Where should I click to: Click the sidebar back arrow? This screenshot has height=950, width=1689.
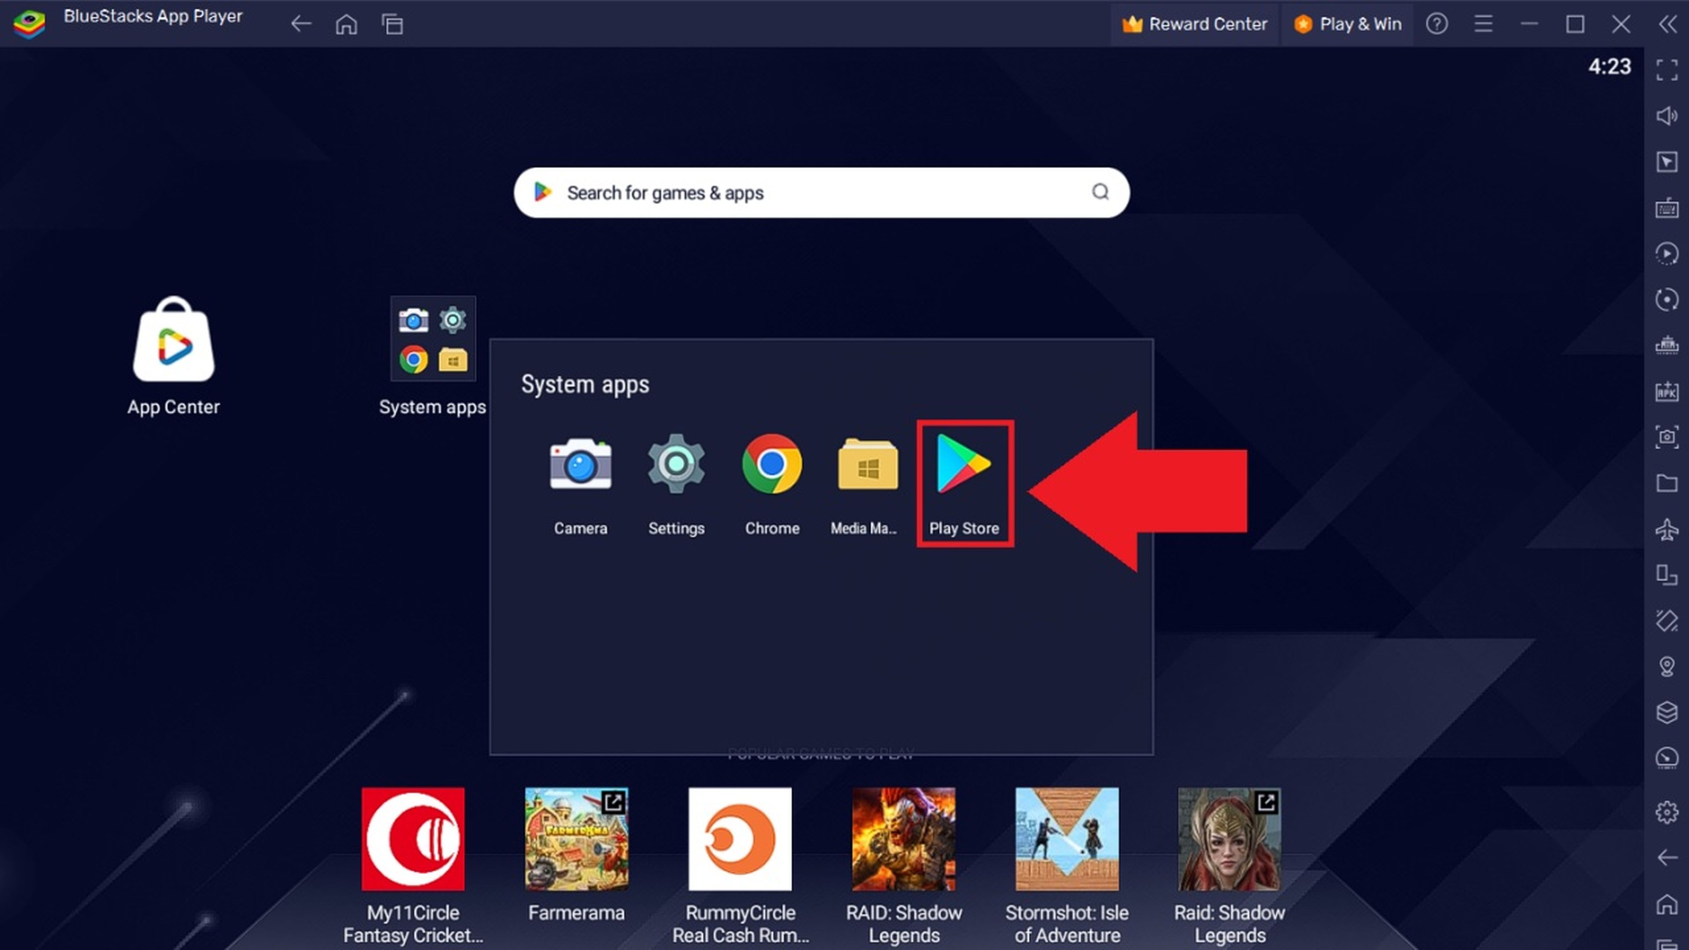[x=1667, y=858]
